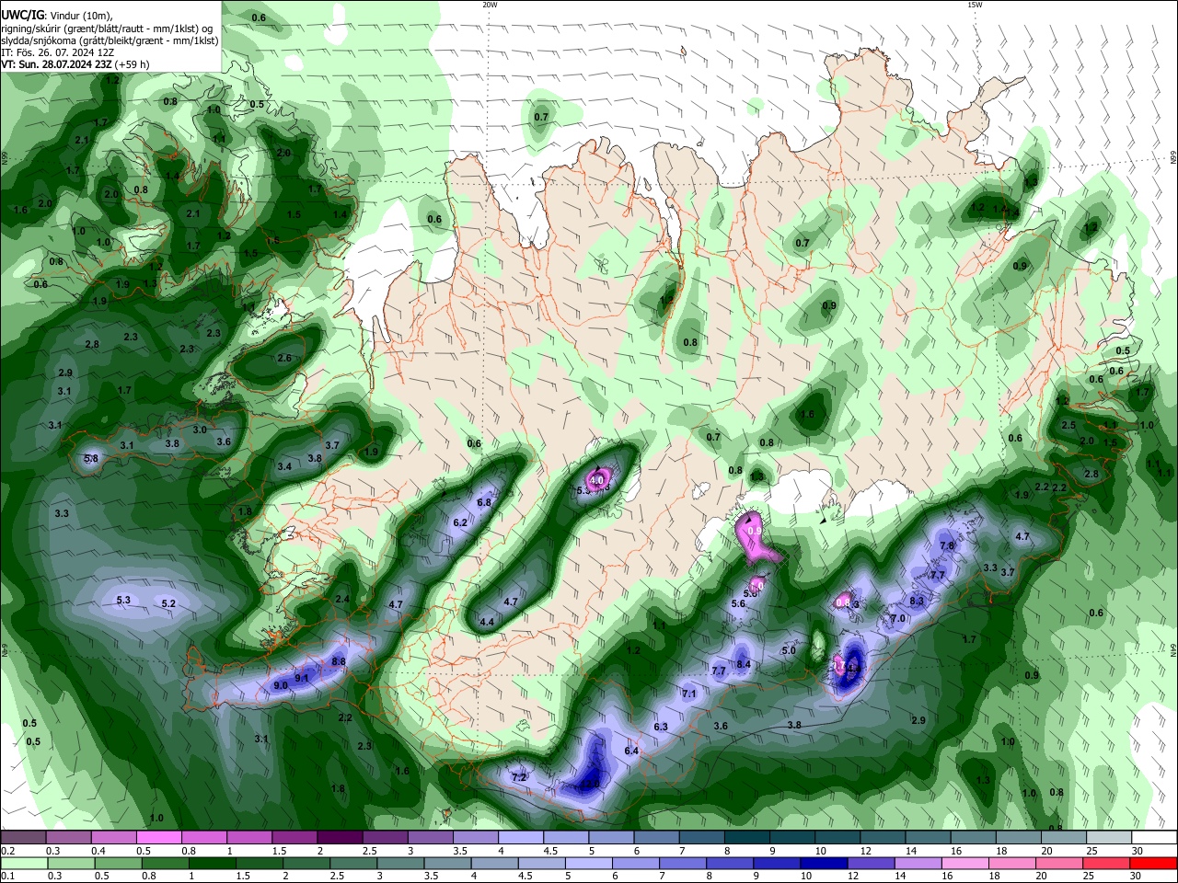Click the 2.6 value in the northwest

click(284, 358)
